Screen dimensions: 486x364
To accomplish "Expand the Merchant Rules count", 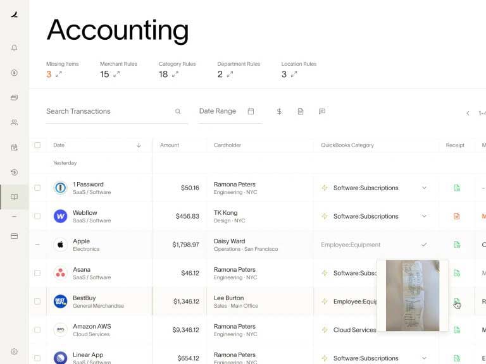I will click(116, 75).
